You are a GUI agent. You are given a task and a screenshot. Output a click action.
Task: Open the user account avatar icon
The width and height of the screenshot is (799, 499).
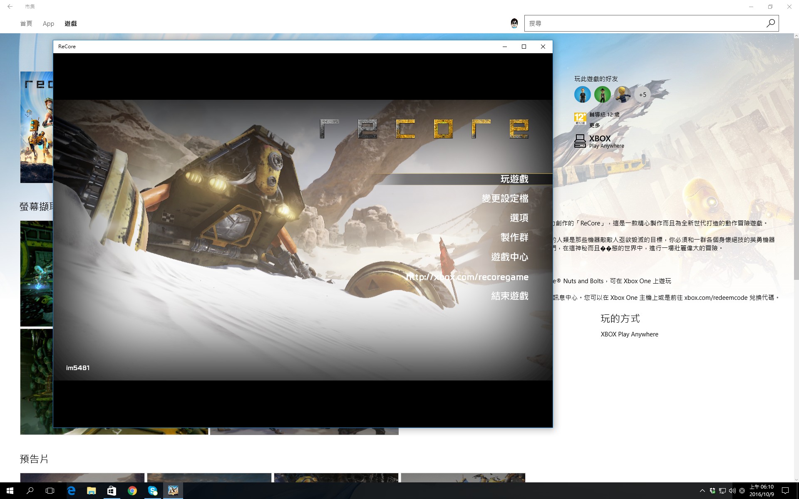(514, 23)
